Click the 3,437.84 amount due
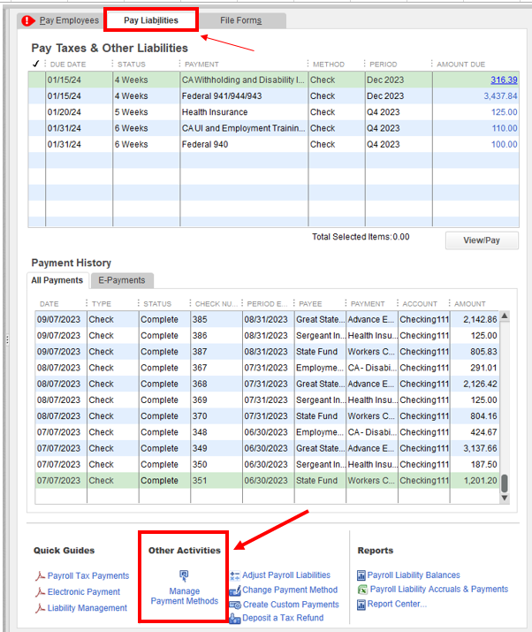Viewport: 532px width, 632px height. pyautogui.click(x=500, y=96)
